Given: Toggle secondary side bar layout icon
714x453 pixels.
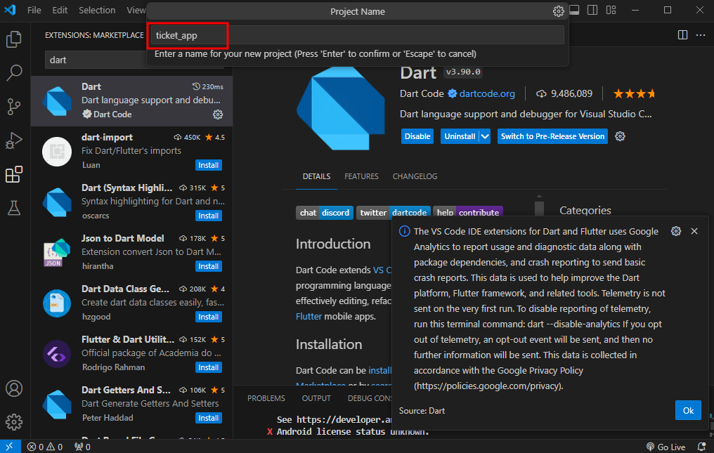Looking at the screenshot, I should (x=592, y=10).
